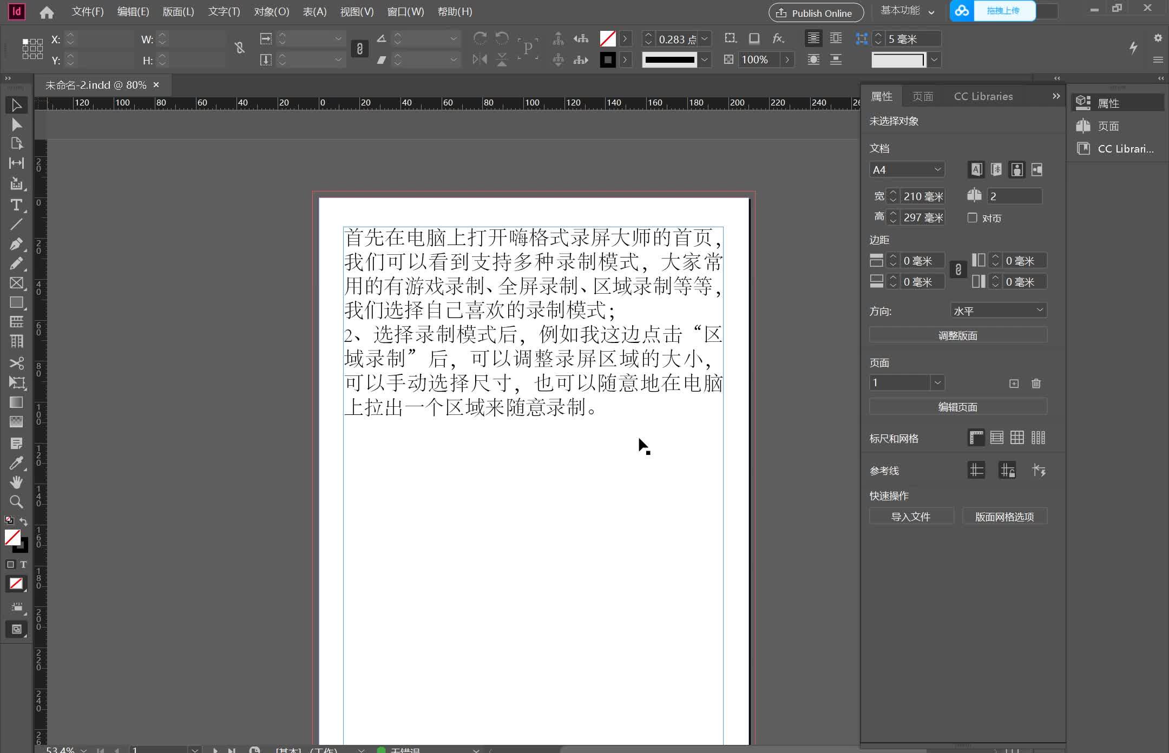Pick the Scissors tool

[17, 363]
